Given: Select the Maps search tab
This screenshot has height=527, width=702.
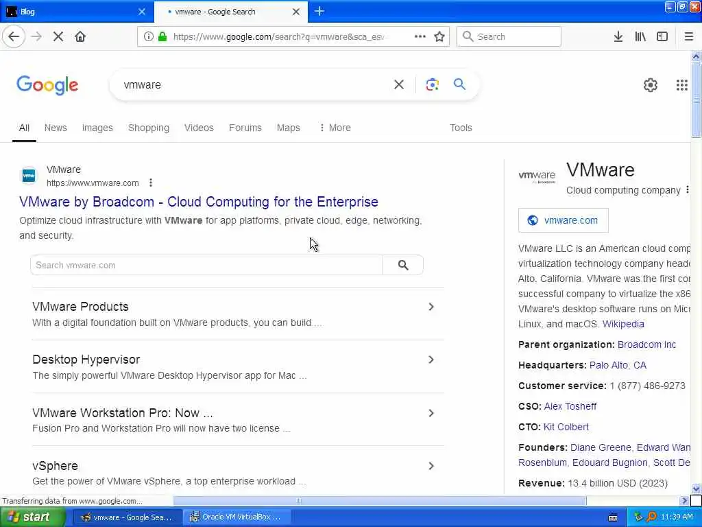Looking at the screenshot, I should [289, 128].
